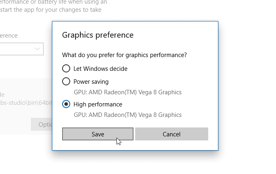The height and width of the screenshot is (174, 276).
Task: Click the cut-off preference label above the dropdown
Action: (x=9, y=36)
